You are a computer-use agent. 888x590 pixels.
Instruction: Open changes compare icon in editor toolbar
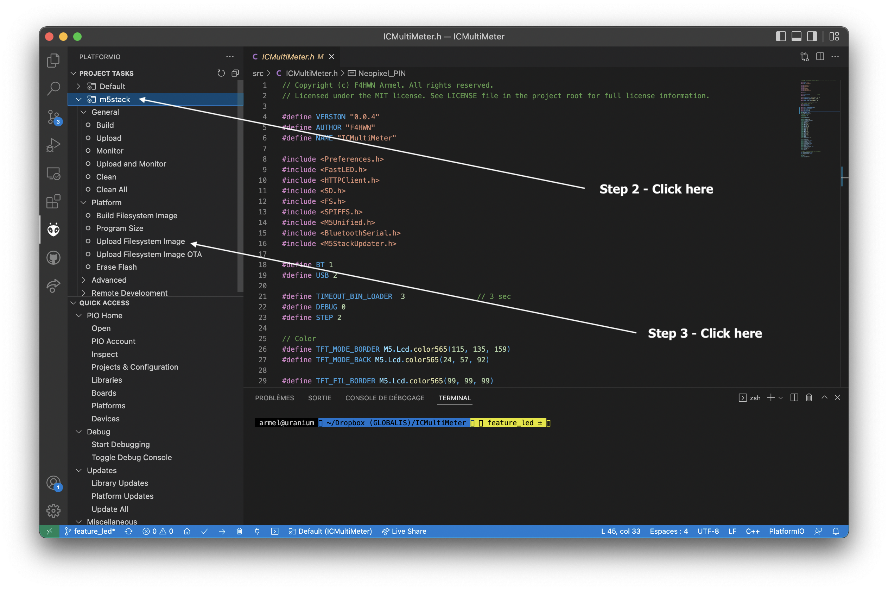804,57
